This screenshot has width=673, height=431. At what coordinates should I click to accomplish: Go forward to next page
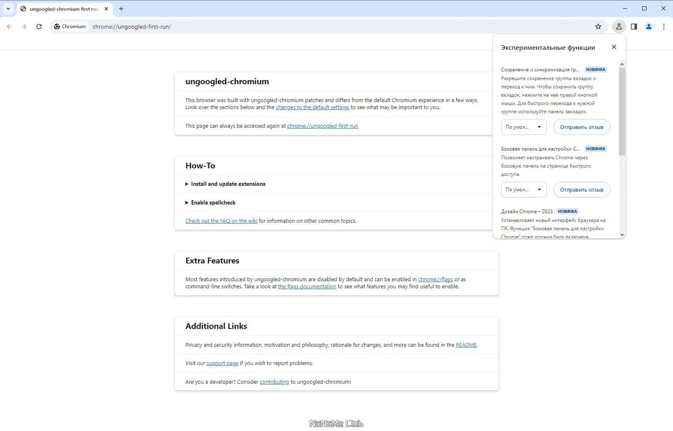pos(24,27)
